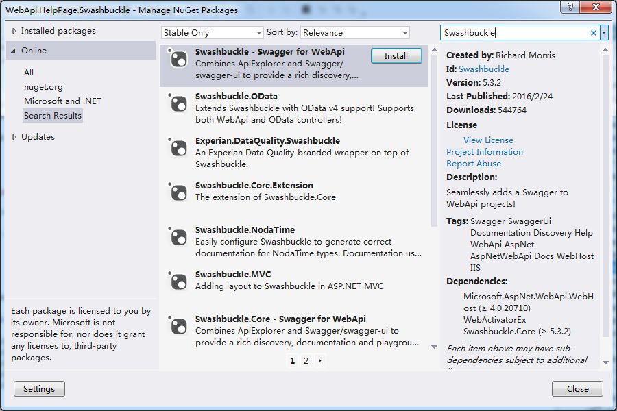Viewport: 617px width, 411px height.
Task: Click the package list scroll down arrow
Action: [434, 347]
